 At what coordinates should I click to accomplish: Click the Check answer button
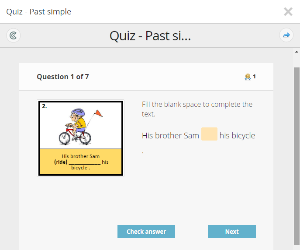click(146, 232)
